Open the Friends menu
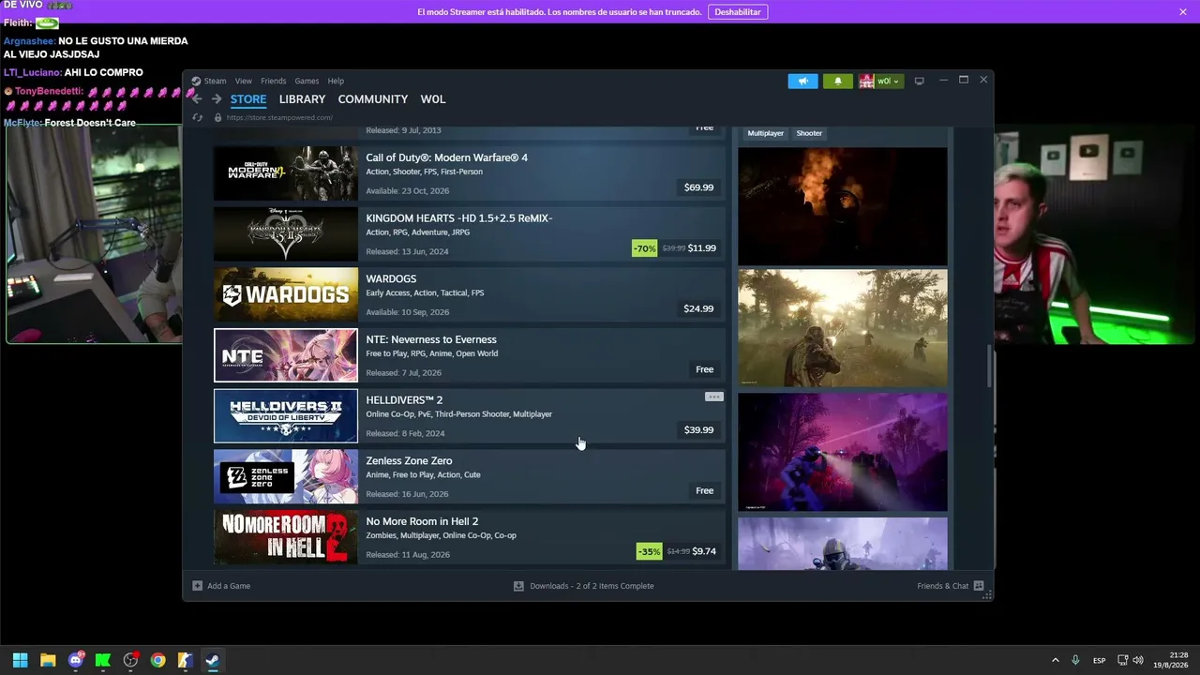This screenshot has width=1200, height=675. click(x=274, y=81)
